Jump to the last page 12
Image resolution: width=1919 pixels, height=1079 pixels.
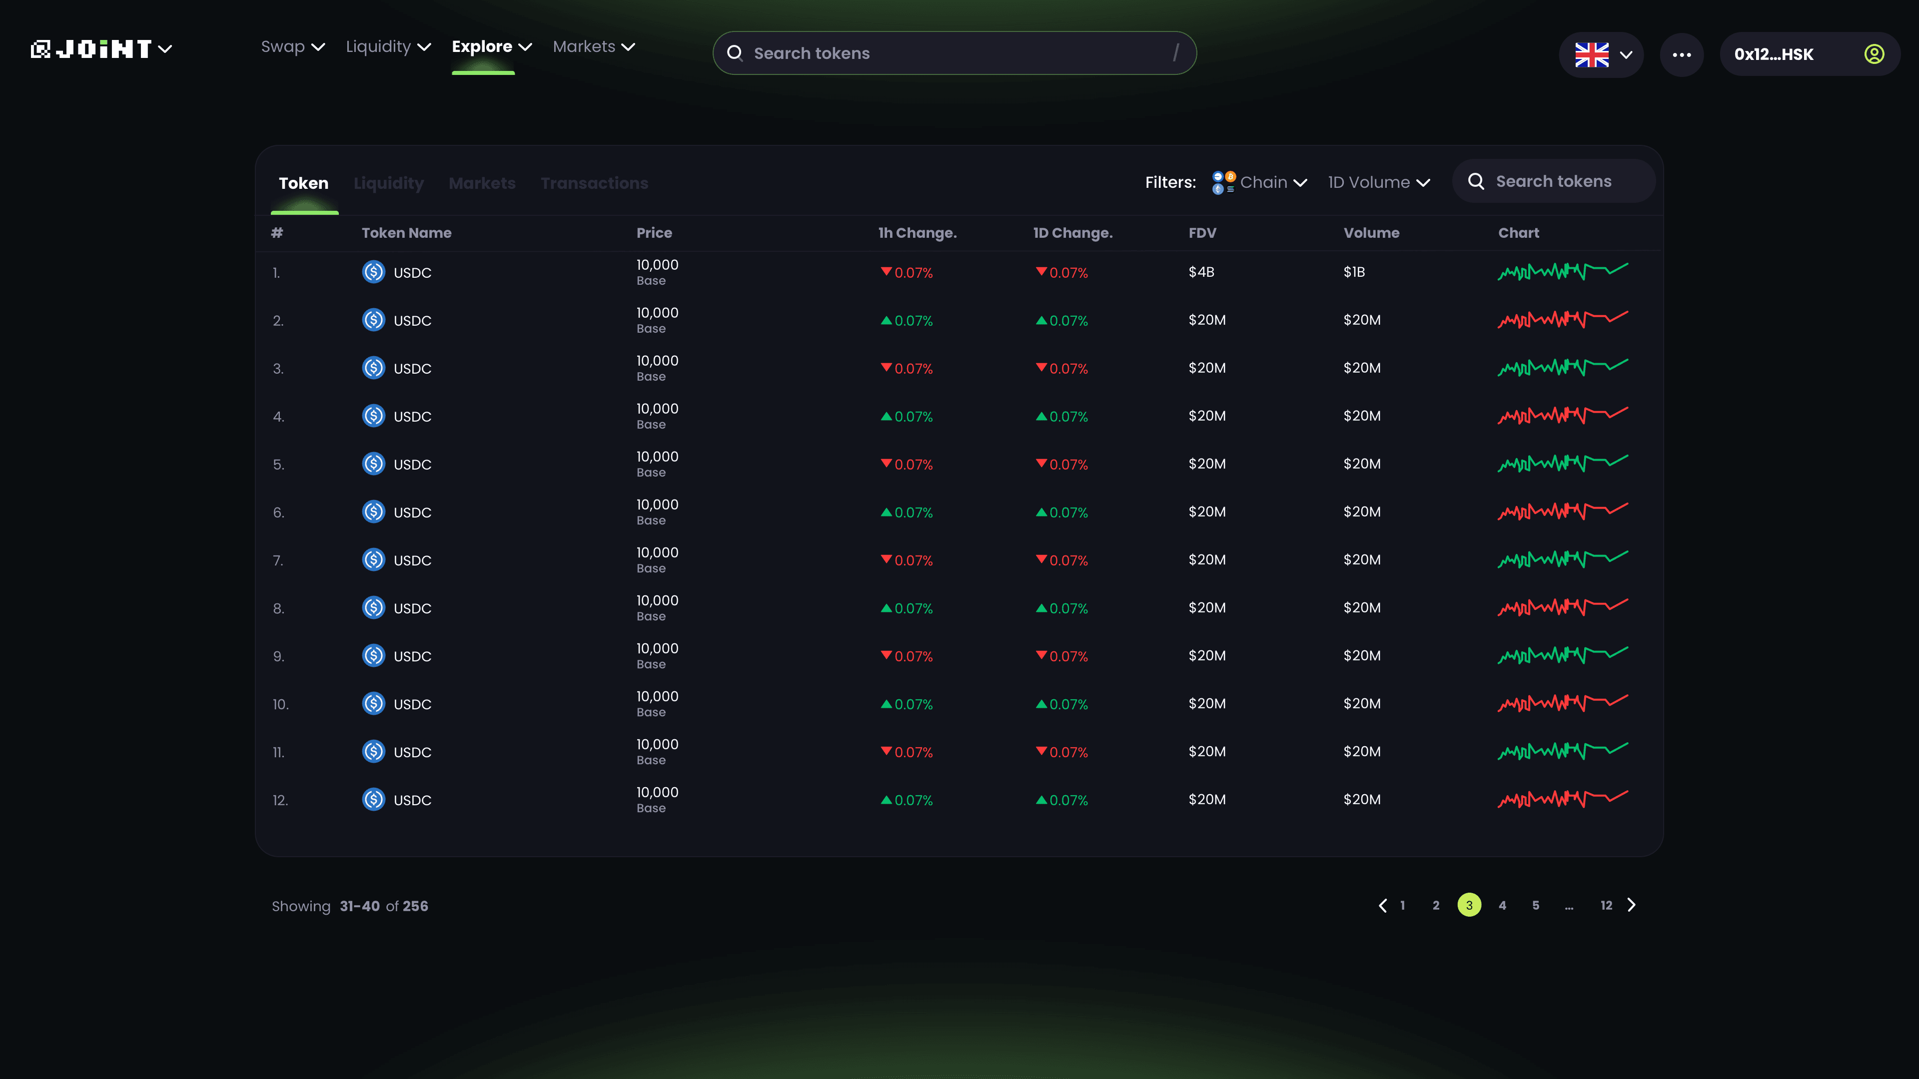pyautogui.click(x=1605, y=906)
